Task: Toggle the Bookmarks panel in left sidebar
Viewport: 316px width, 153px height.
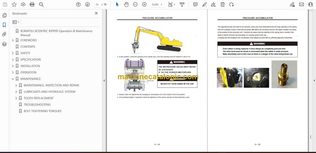Action: coord(5,25)
